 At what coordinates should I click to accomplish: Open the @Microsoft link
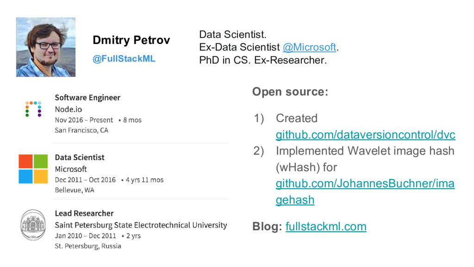point(309,47)
